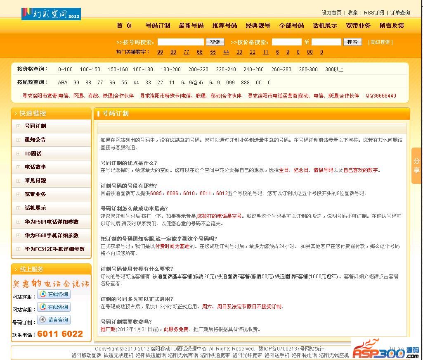The height and width of the screenshot is (360, 423).
Task: Expand the plus icon beside 华为F560手机详细参数
Action: (x=18, y=235)
